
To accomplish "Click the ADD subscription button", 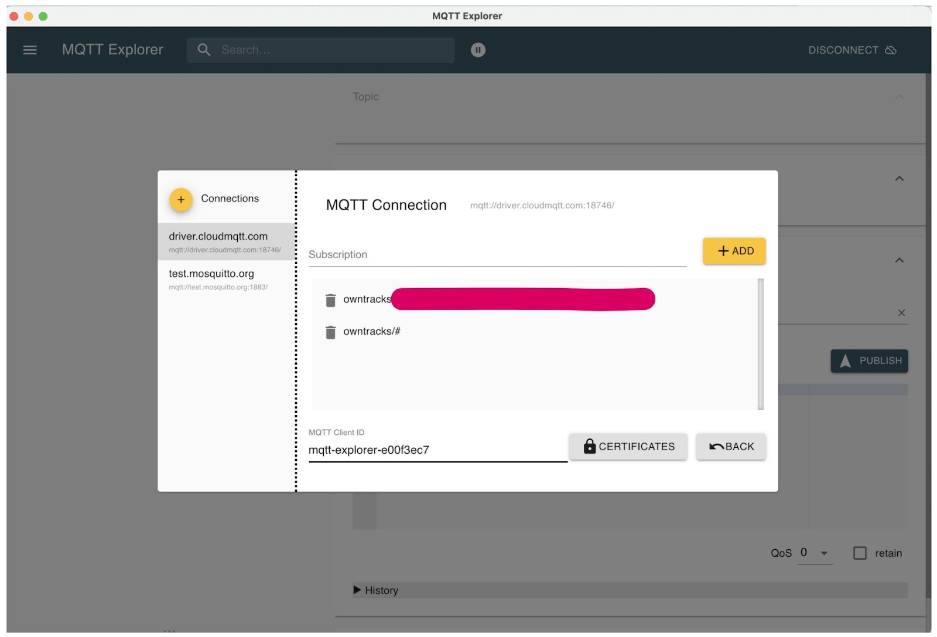I will [734, 251].
